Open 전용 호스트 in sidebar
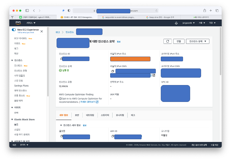This screenshot has height=160, width=231. [x=20, y=96]
